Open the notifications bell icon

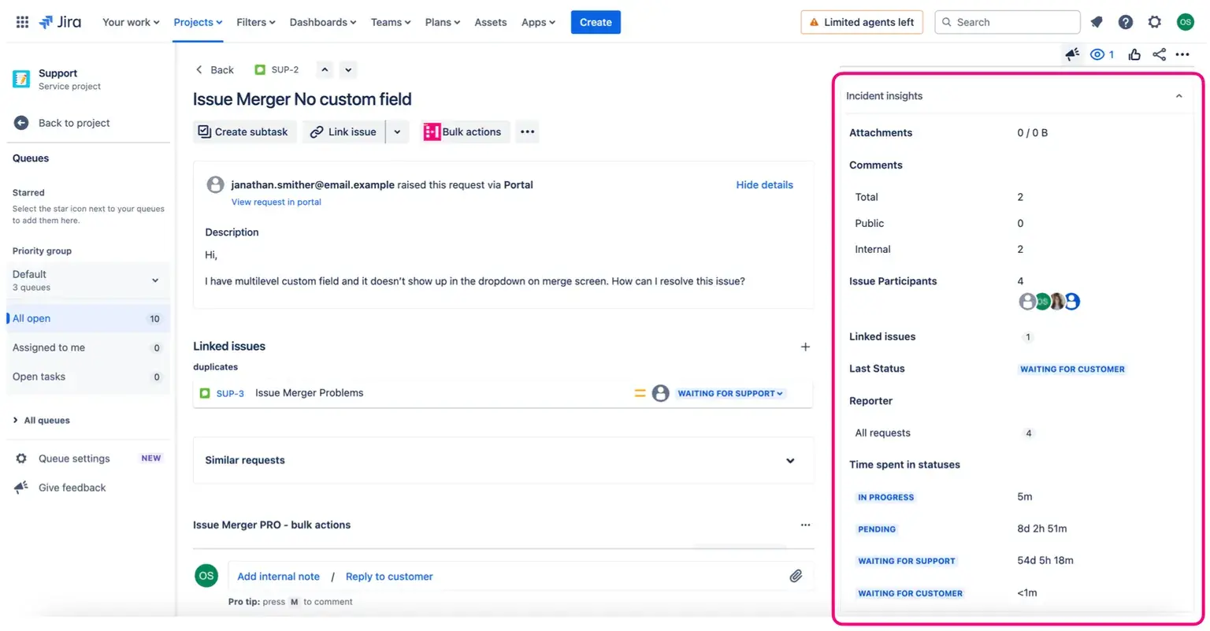click(1097, 22)
